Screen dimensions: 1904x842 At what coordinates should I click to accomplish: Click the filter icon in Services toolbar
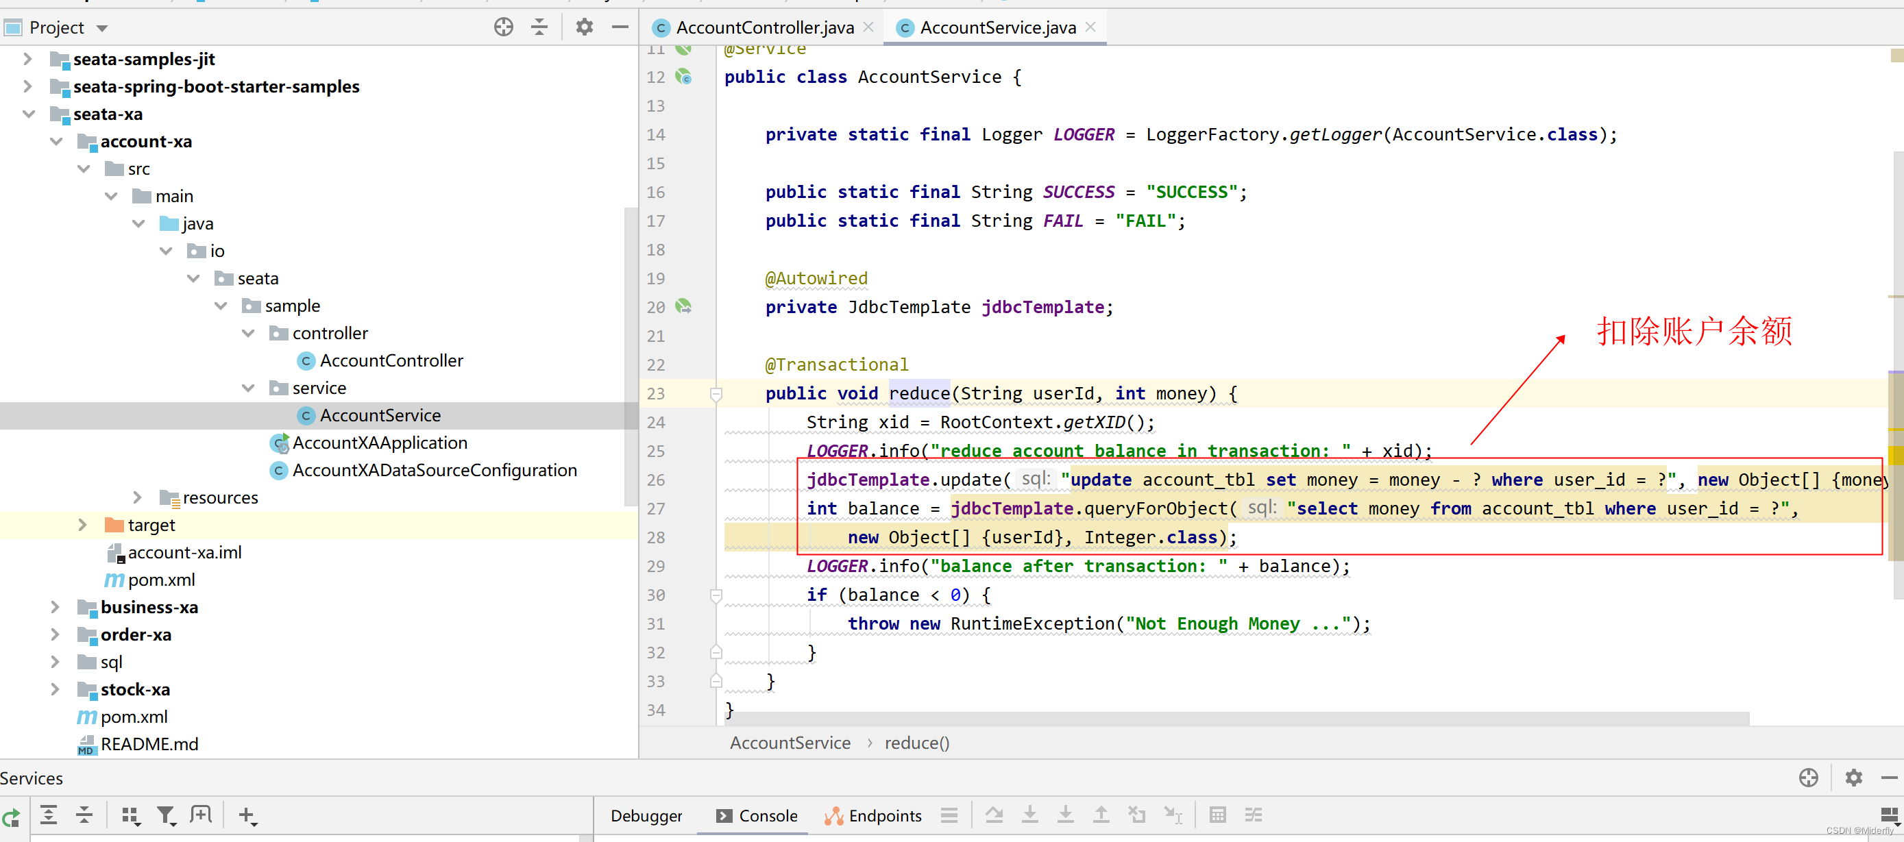point(166,815)
